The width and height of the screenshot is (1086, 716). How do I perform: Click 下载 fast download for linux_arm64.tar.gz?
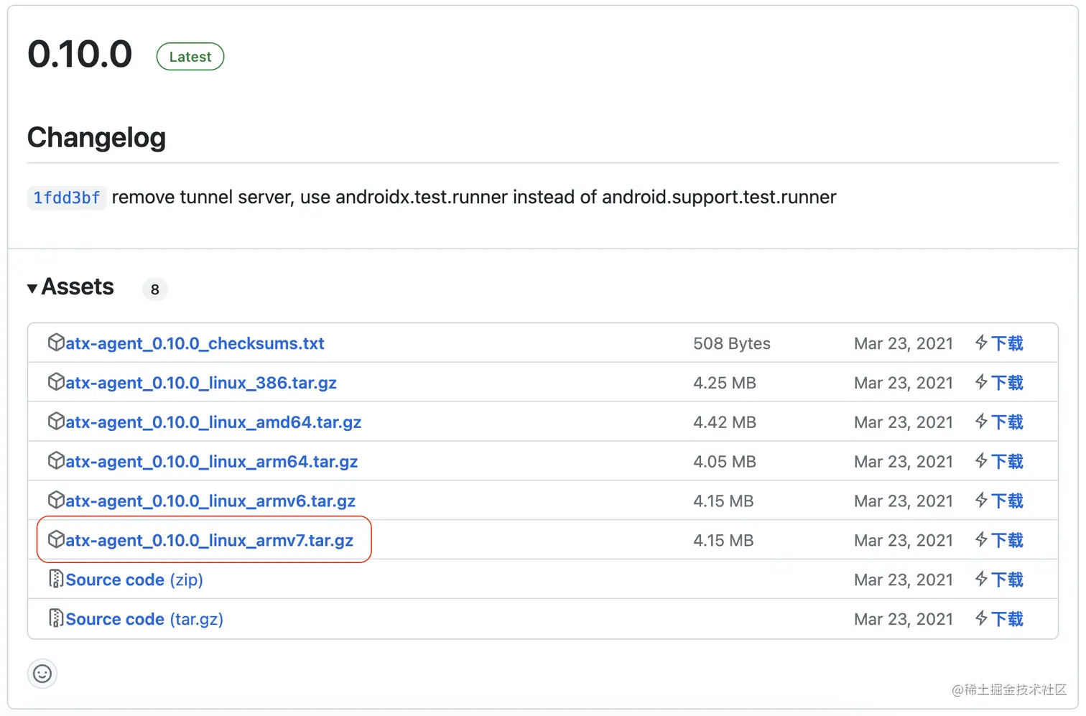999,462
